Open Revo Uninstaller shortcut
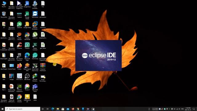The image size is (197, 111). (35, 5)
